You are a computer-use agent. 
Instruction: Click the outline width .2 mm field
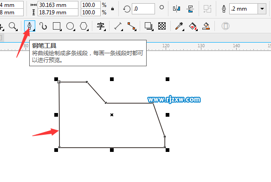pyautogui.click(x=244, y=9)
